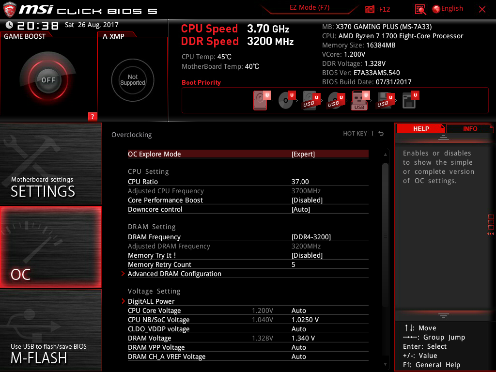Open DRAM CH_A VREF Voltage Auto setting
Screen dimensions: 496x372
coord(248,356)
